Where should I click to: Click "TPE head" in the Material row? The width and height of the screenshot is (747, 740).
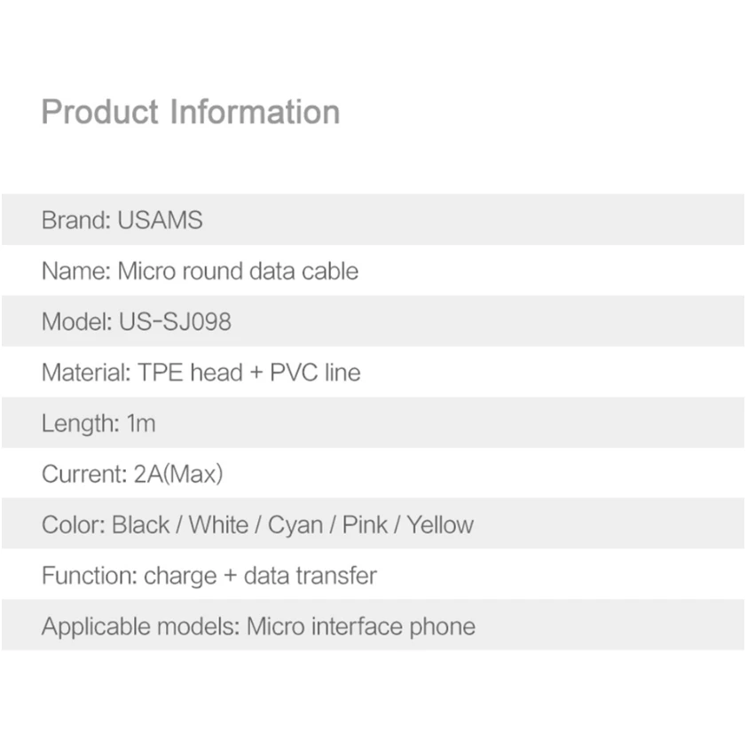point(190,372)
